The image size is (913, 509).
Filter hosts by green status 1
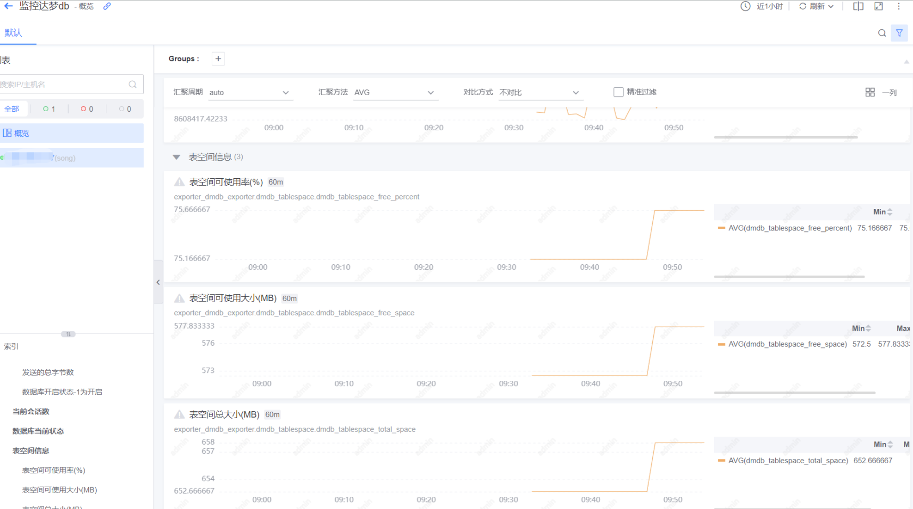point(49,109)
